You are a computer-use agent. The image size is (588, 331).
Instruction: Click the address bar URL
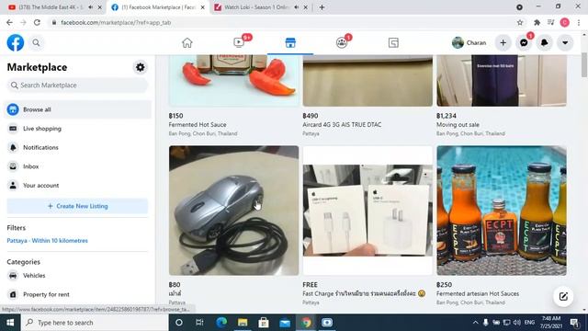116,22
